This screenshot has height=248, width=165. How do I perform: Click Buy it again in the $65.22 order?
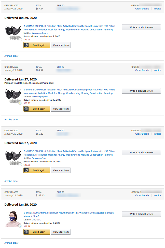coord(37,170)
